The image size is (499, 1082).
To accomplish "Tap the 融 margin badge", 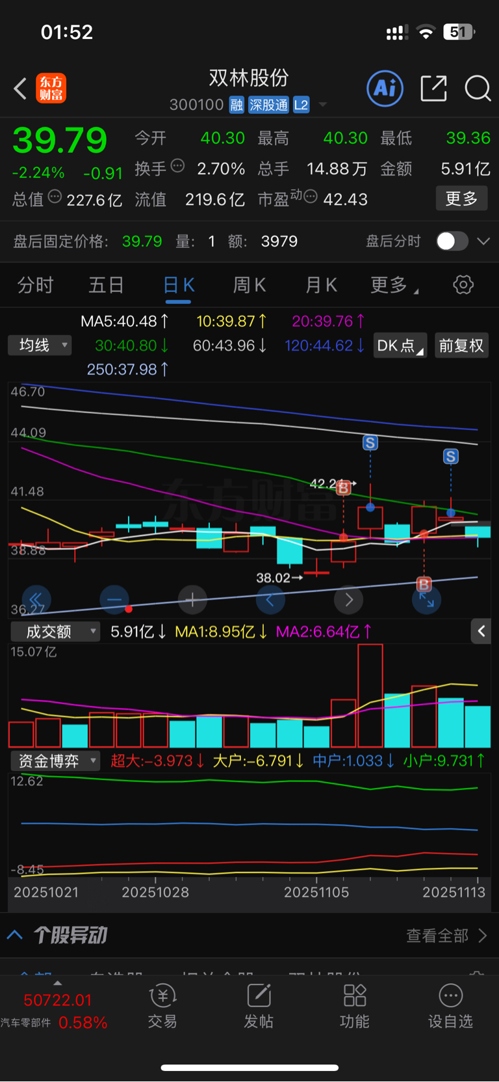I will pos(237,105).
